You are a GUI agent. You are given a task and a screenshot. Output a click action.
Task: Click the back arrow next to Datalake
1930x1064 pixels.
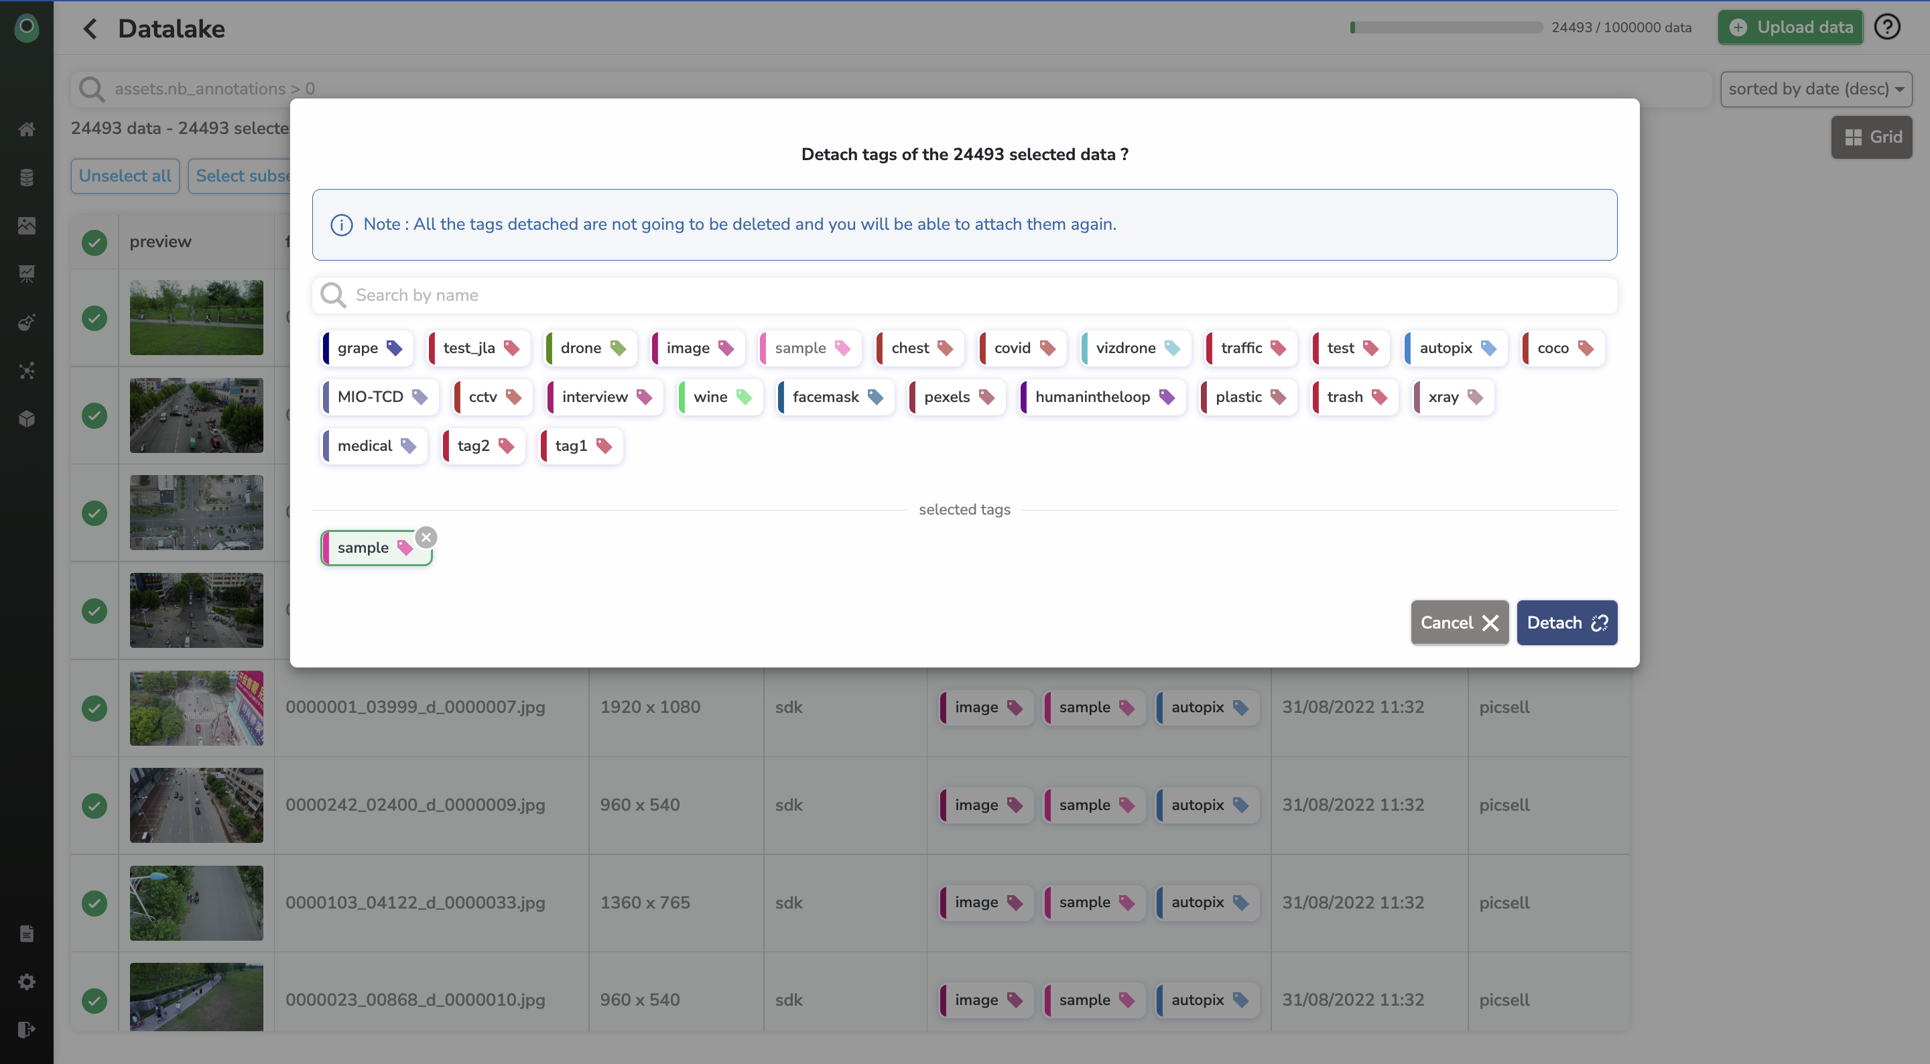90,28
